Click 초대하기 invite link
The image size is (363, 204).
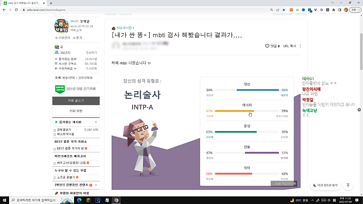point(91,53)
